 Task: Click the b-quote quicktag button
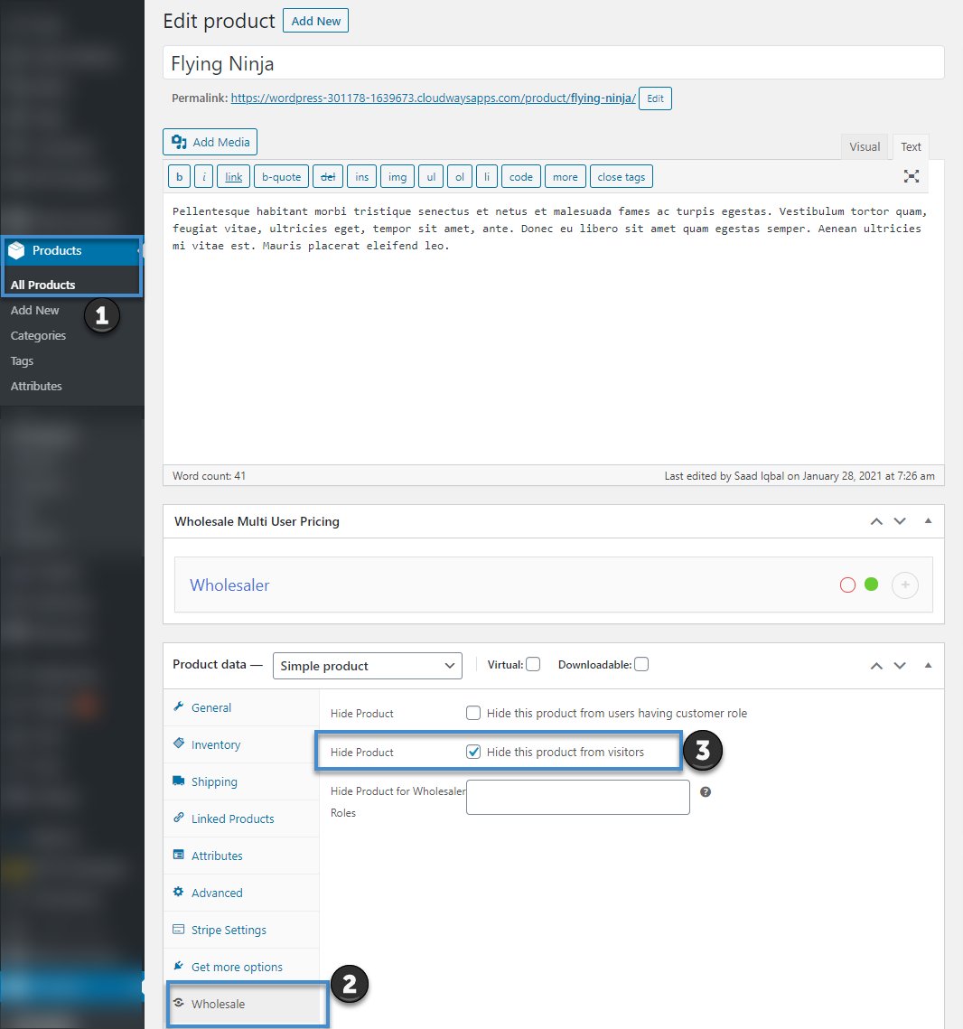(x=282, y=176)
